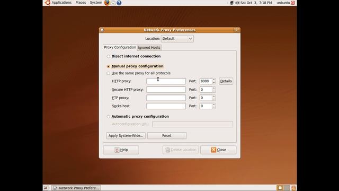
Task: Click the Socks host text field
Action: click(x=166, y=106)
